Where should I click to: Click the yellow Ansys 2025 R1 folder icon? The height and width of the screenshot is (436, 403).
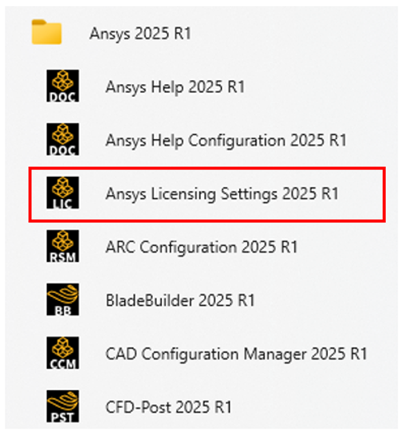(46, 32)
